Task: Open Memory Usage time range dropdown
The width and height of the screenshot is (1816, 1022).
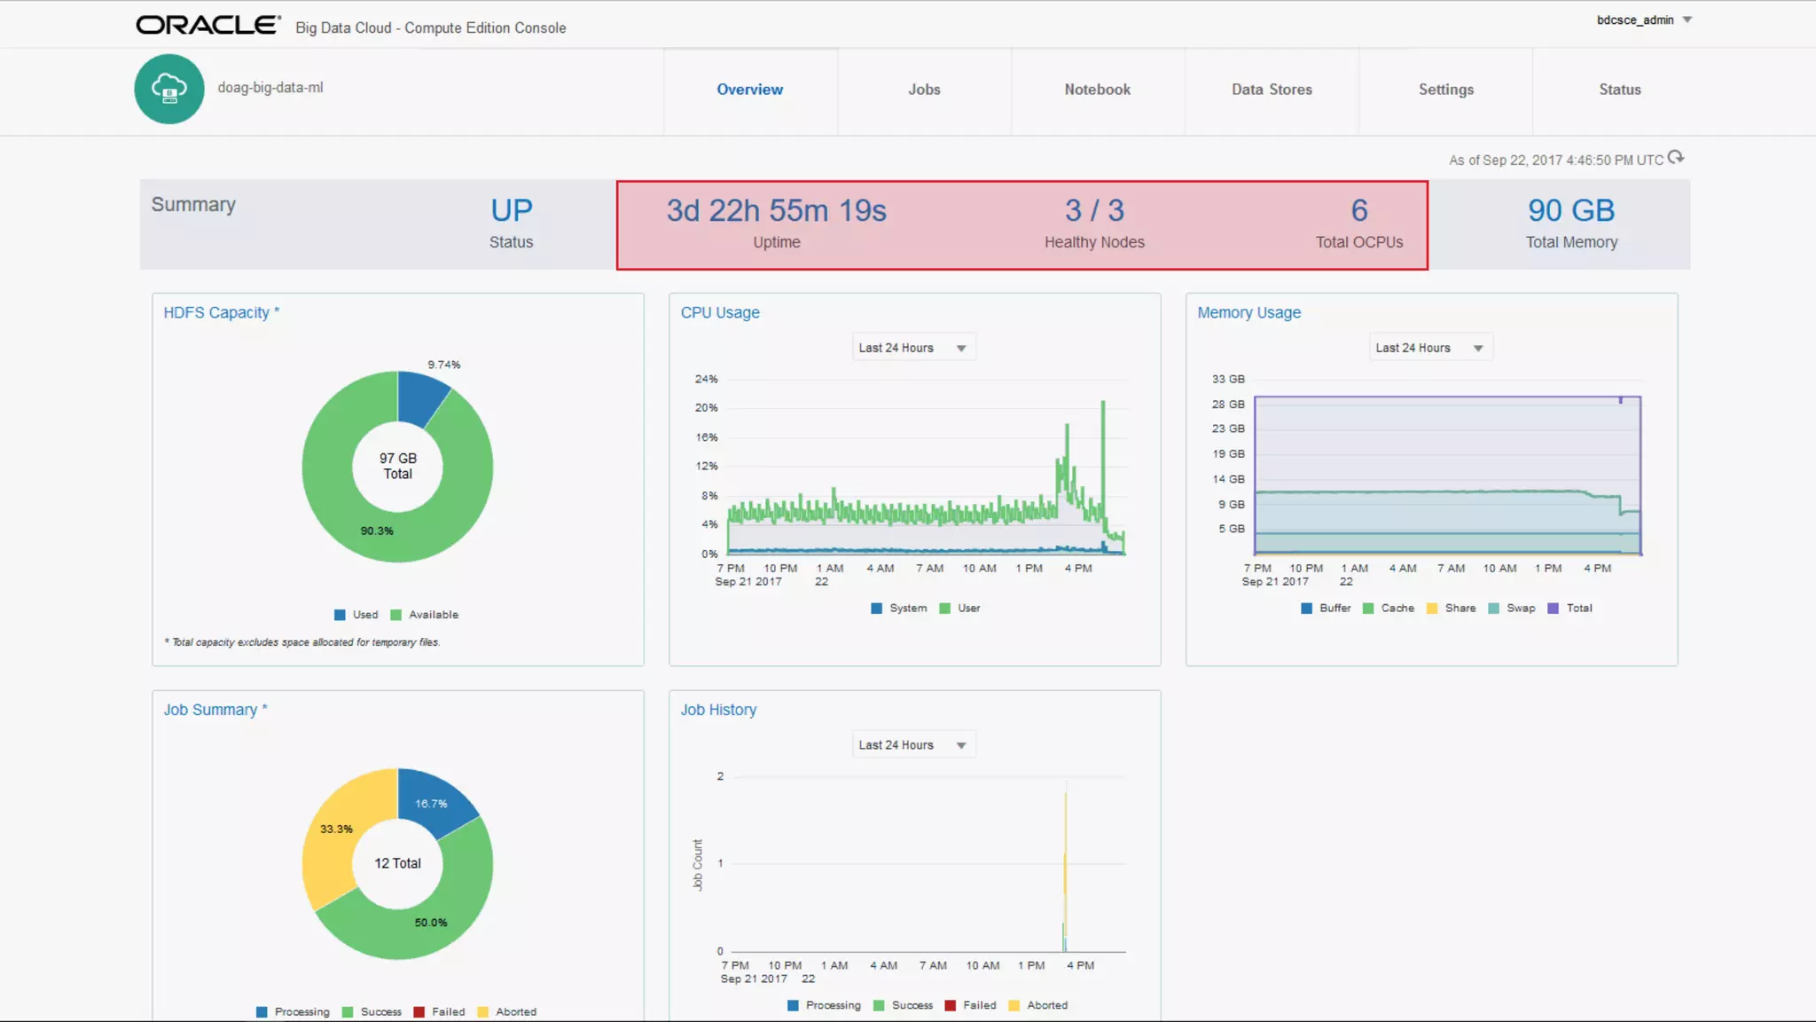Action: click(x=1429, y=349)
